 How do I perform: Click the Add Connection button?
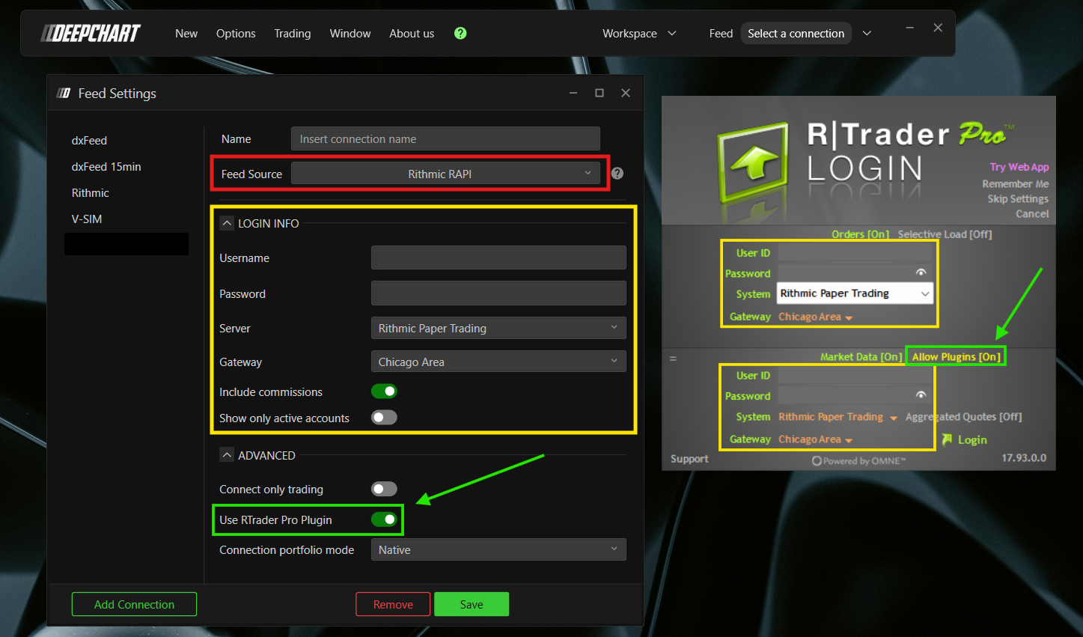(x=134, y=604)
